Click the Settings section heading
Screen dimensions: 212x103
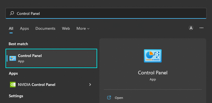pos(16,96)
